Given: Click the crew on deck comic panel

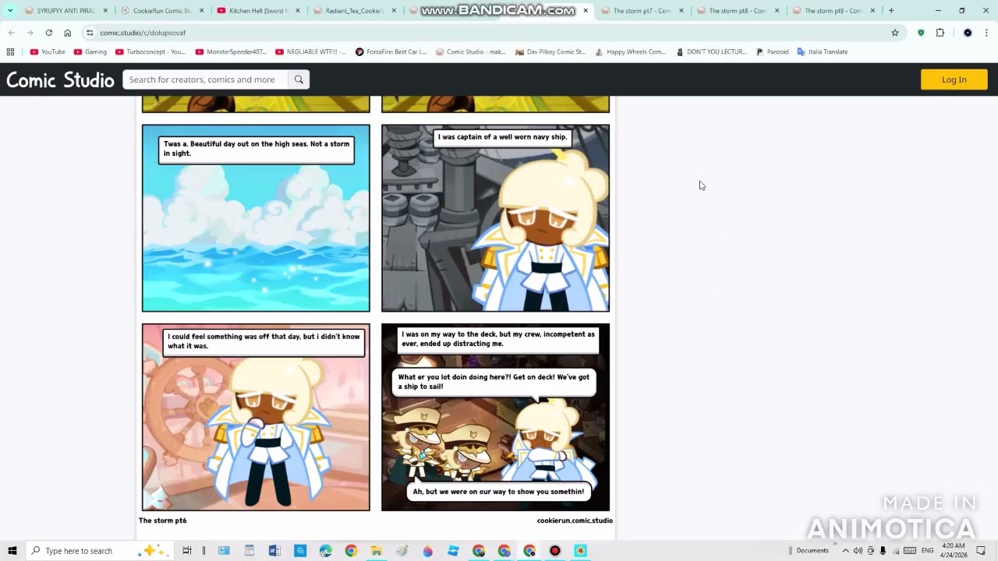Looking at the screenshot, I should click(495, 418).
